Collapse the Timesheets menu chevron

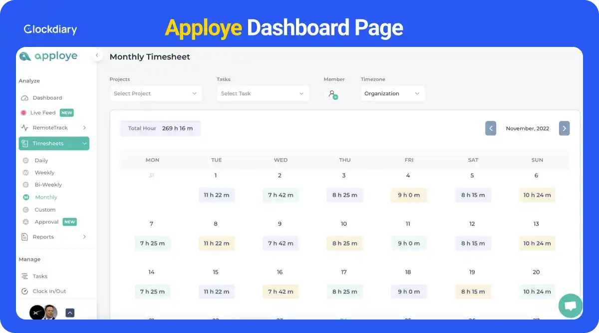[84, 144]
